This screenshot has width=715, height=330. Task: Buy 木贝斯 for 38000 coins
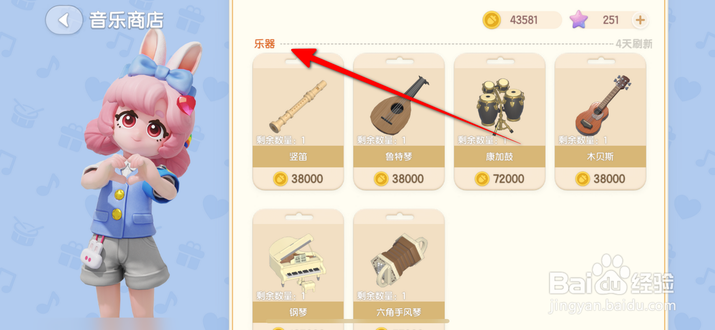[601, 179]
